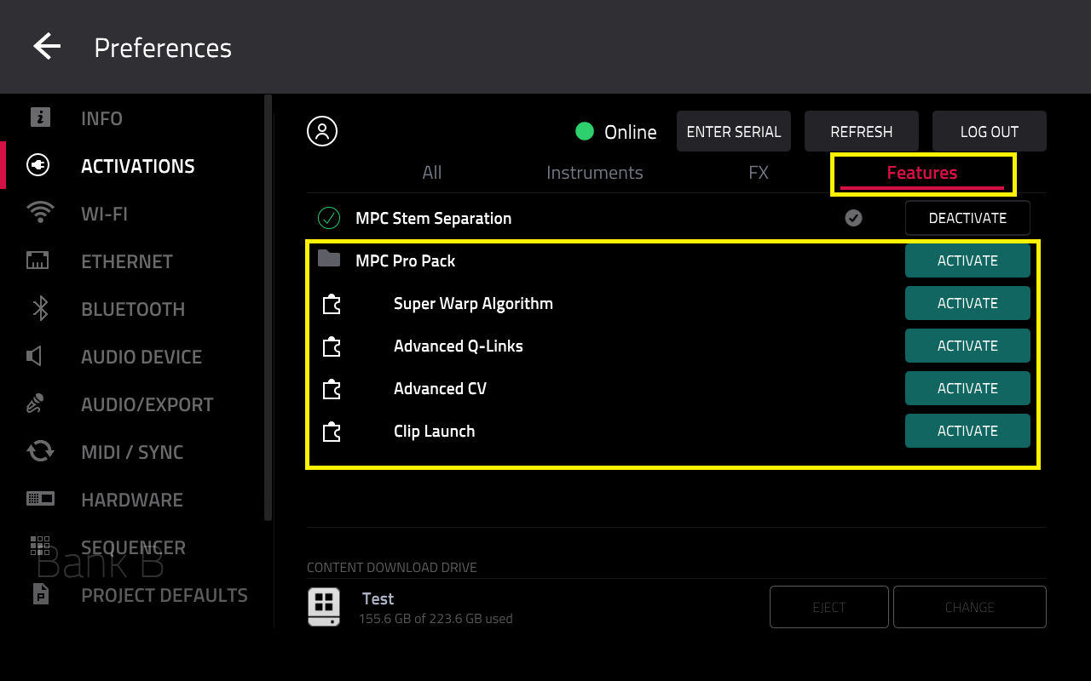The image size is (1091, 681).
Task: Select the Activations plug icon
Action: coord(39,165)
